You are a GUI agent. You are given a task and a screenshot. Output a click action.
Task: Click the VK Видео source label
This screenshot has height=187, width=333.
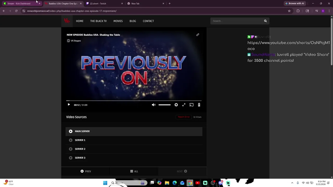[x=74, y=41]
